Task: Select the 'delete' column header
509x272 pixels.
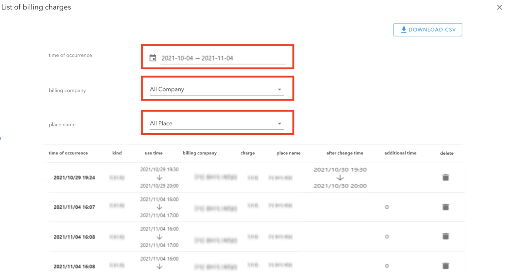Action: pos(447,153)
